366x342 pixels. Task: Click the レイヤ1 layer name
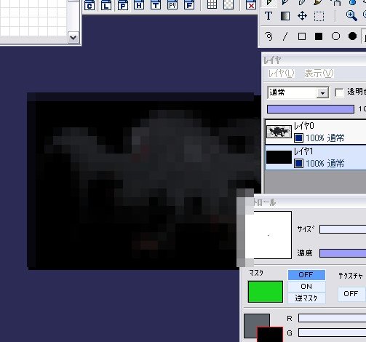303,151
